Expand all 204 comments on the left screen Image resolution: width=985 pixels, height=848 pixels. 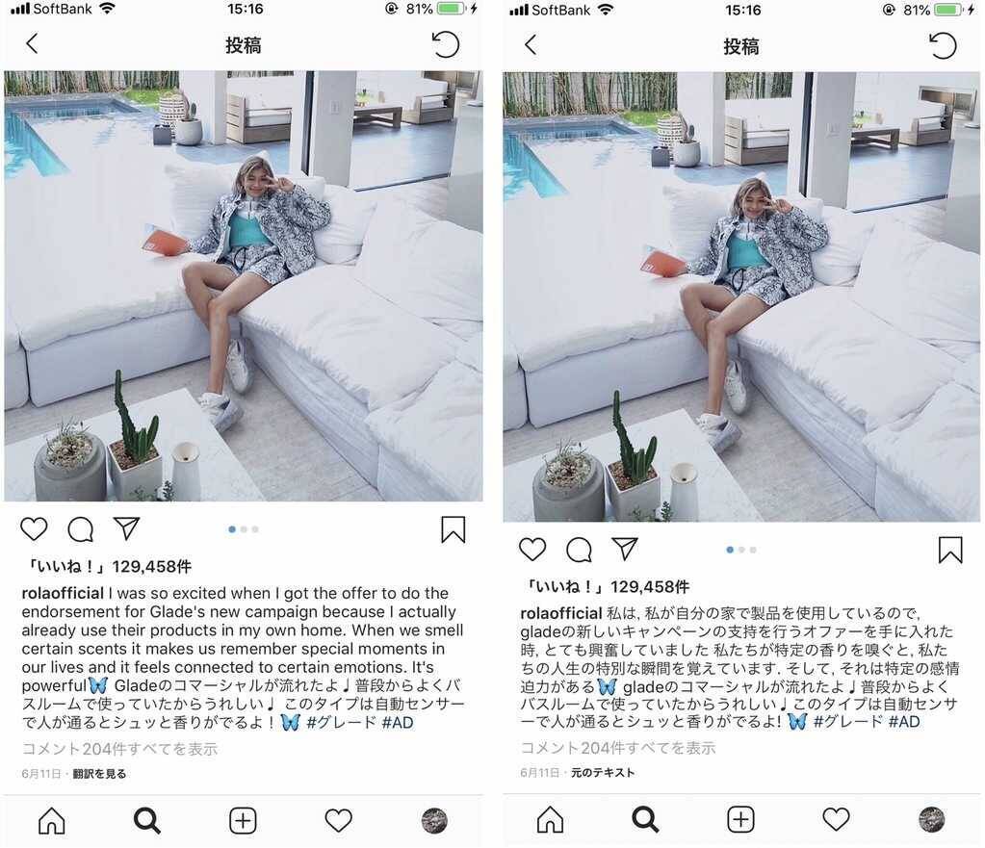point(119,749)
